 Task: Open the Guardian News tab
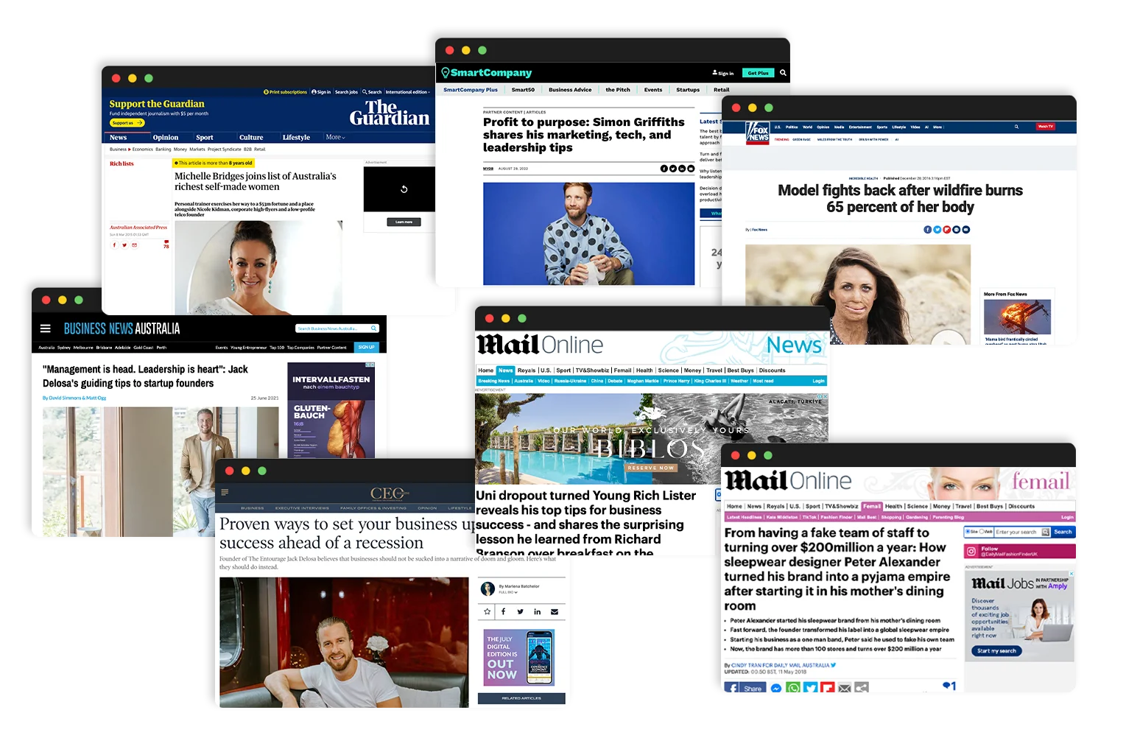(x=119, y=138)
